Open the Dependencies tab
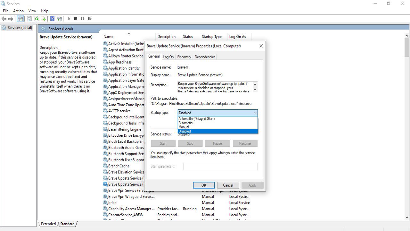This screenshot has width=410, height=231. (x=205, y=57)
